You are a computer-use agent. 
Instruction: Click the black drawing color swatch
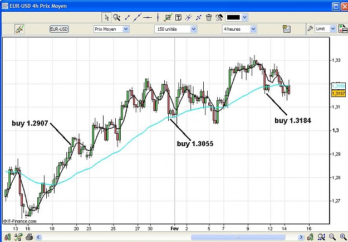pos(233,17)
